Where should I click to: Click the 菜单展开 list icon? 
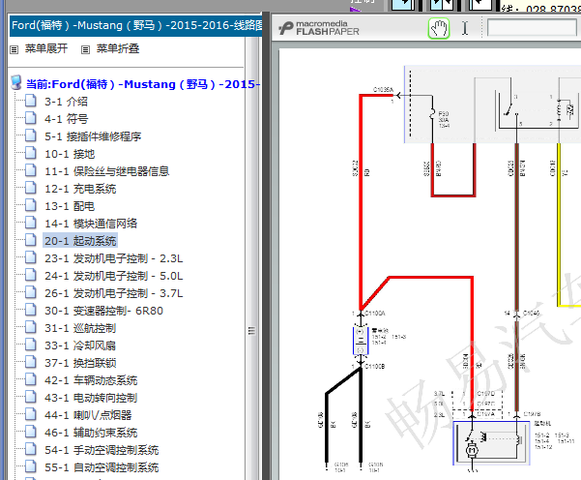tap(15, 49)
